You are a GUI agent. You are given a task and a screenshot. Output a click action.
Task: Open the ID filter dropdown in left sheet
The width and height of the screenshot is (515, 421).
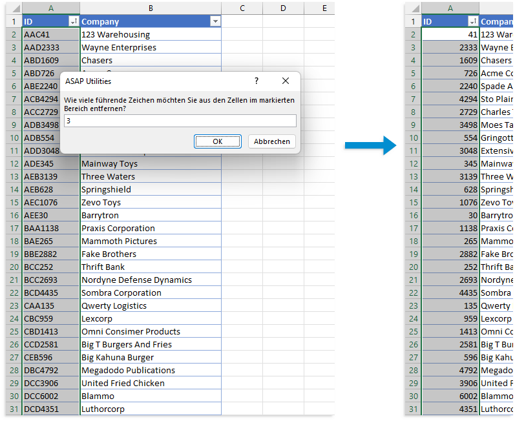tap(73, 22)
